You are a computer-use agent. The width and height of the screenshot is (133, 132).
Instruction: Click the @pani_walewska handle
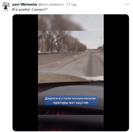coord(51,5)
